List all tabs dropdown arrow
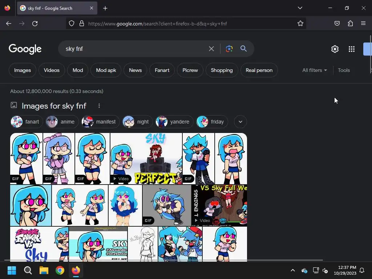The image size is (372, 279). [300, 8]
